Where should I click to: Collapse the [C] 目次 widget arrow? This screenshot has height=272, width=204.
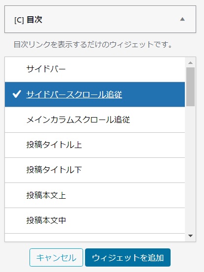(182, 19)
